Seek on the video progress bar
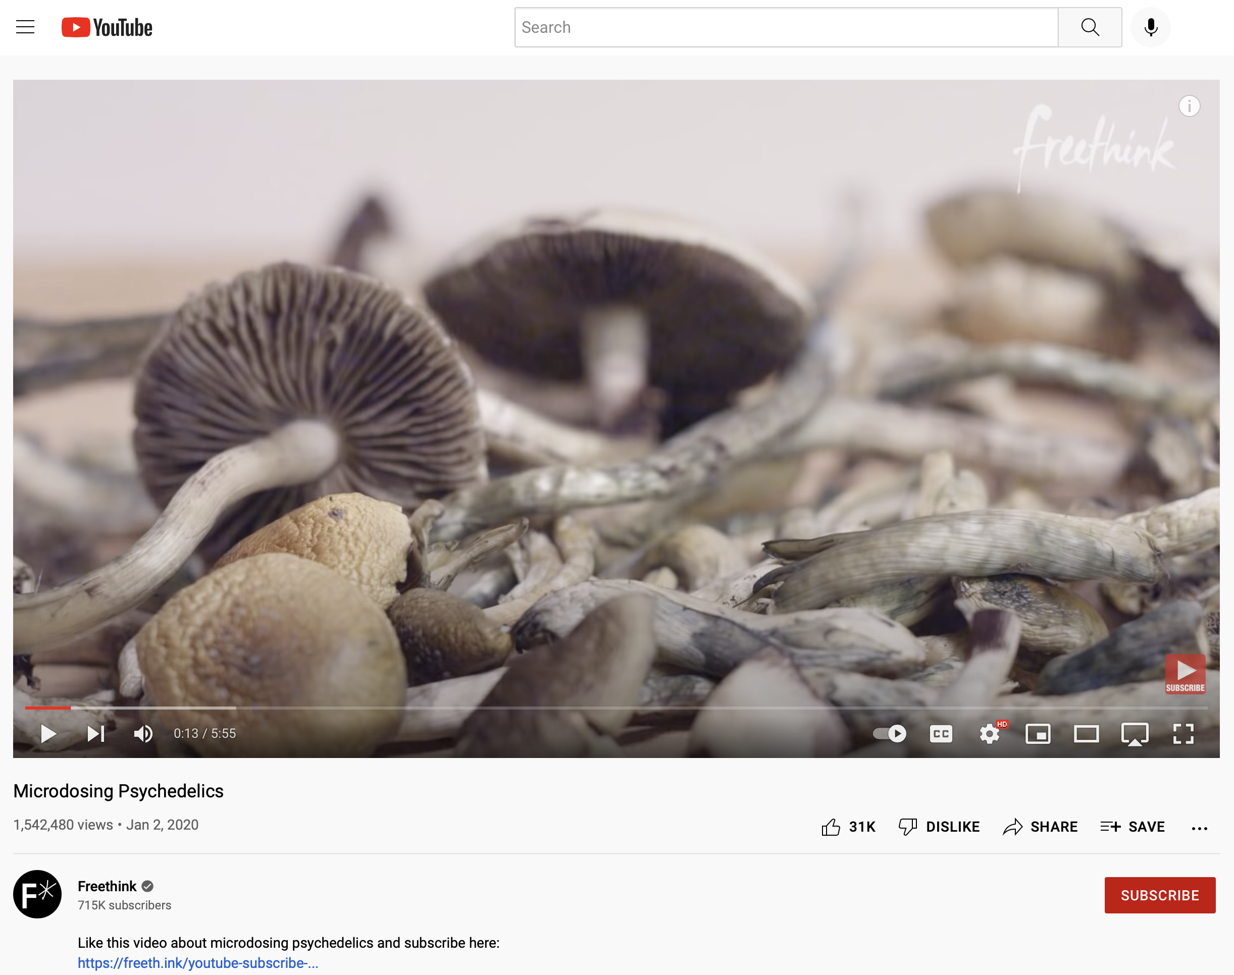Screen dimensions: 1234x975 click(616, 708)
